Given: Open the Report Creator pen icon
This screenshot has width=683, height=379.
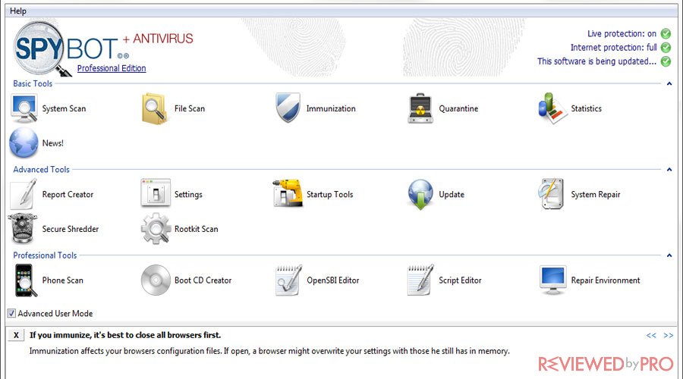Looking at the screenshot, I should 24,194.
